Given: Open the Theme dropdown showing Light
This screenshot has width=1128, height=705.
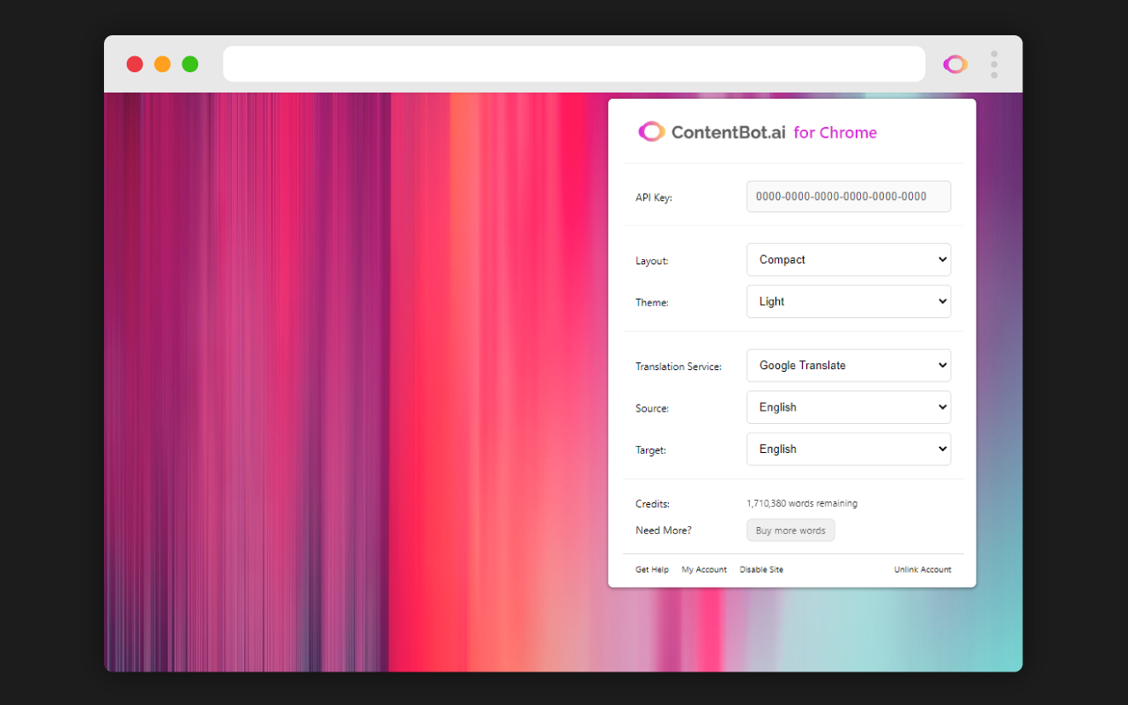Looking at the screenshot, I should coord(849,301).
